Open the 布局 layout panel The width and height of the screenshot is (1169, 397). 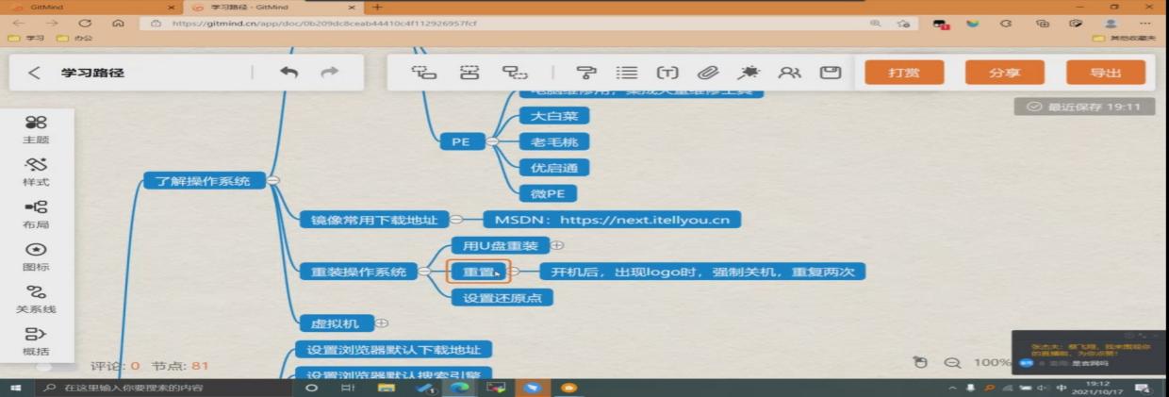click(36, 214)
